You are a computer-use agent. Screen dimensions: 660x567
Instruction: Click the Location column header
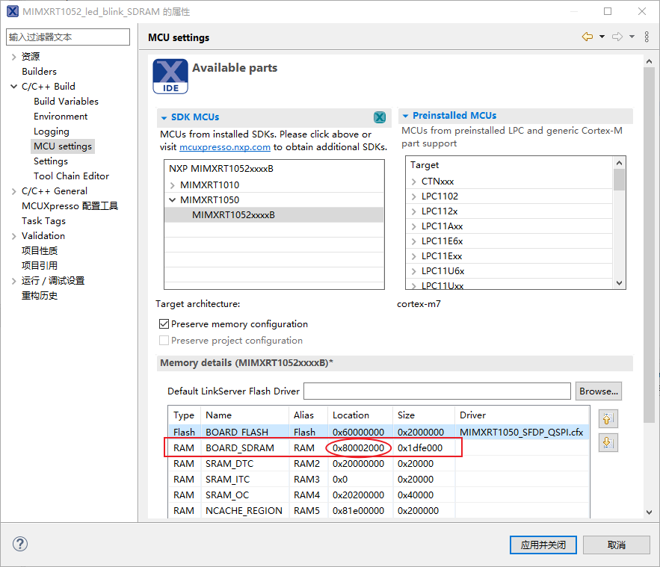click(360, 415)
